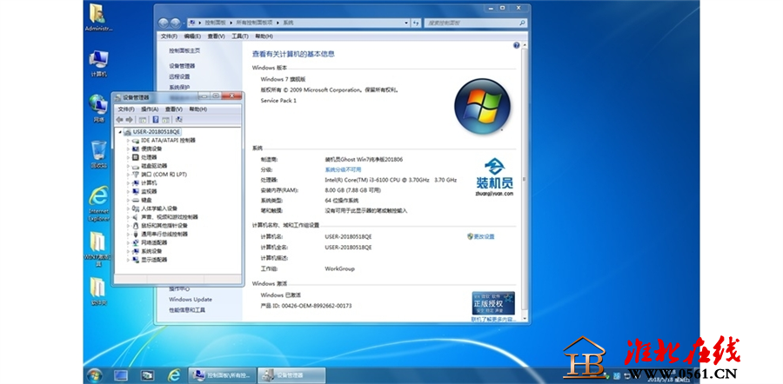
Task: Click the 控制面板\所有控... taskbar button
Action: click(223, 375)
